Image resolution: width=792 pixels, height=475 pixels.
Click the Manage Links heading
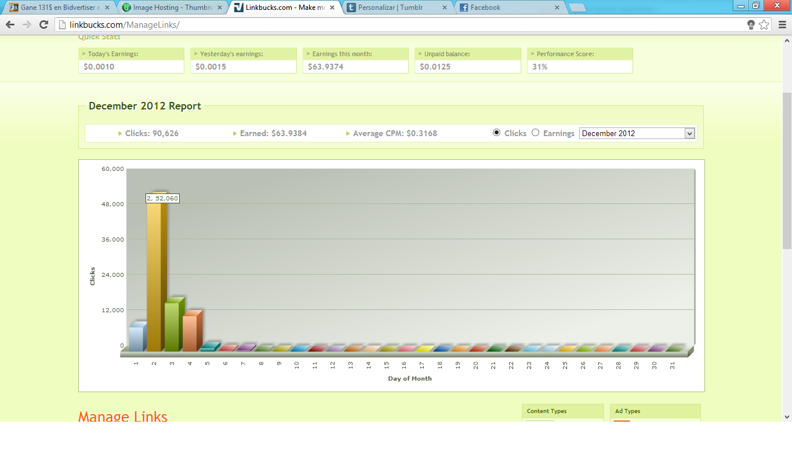click(123, 416)
